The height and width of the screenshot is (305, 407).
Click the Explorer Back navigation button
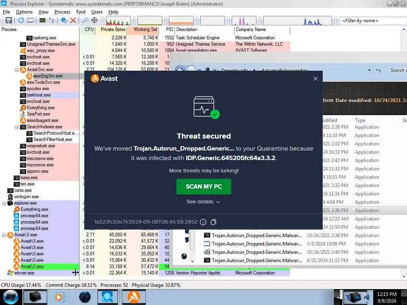click(180, 69)
